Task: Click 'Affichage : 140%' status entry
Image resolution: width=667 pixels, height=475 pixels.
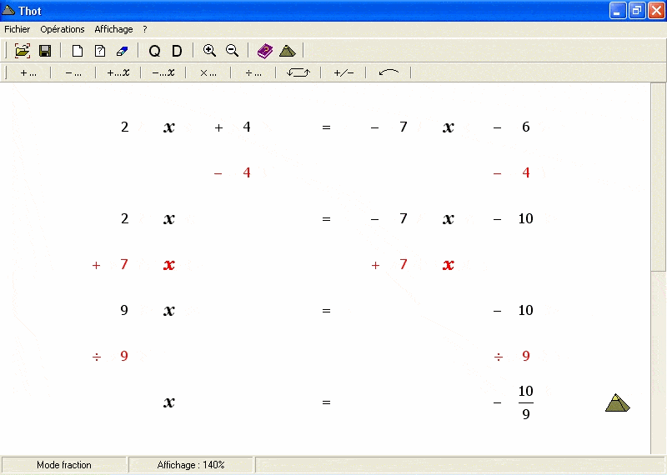Action: point(191,465)
